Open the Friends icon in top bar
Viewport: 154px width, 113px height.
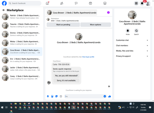[62, 3]
